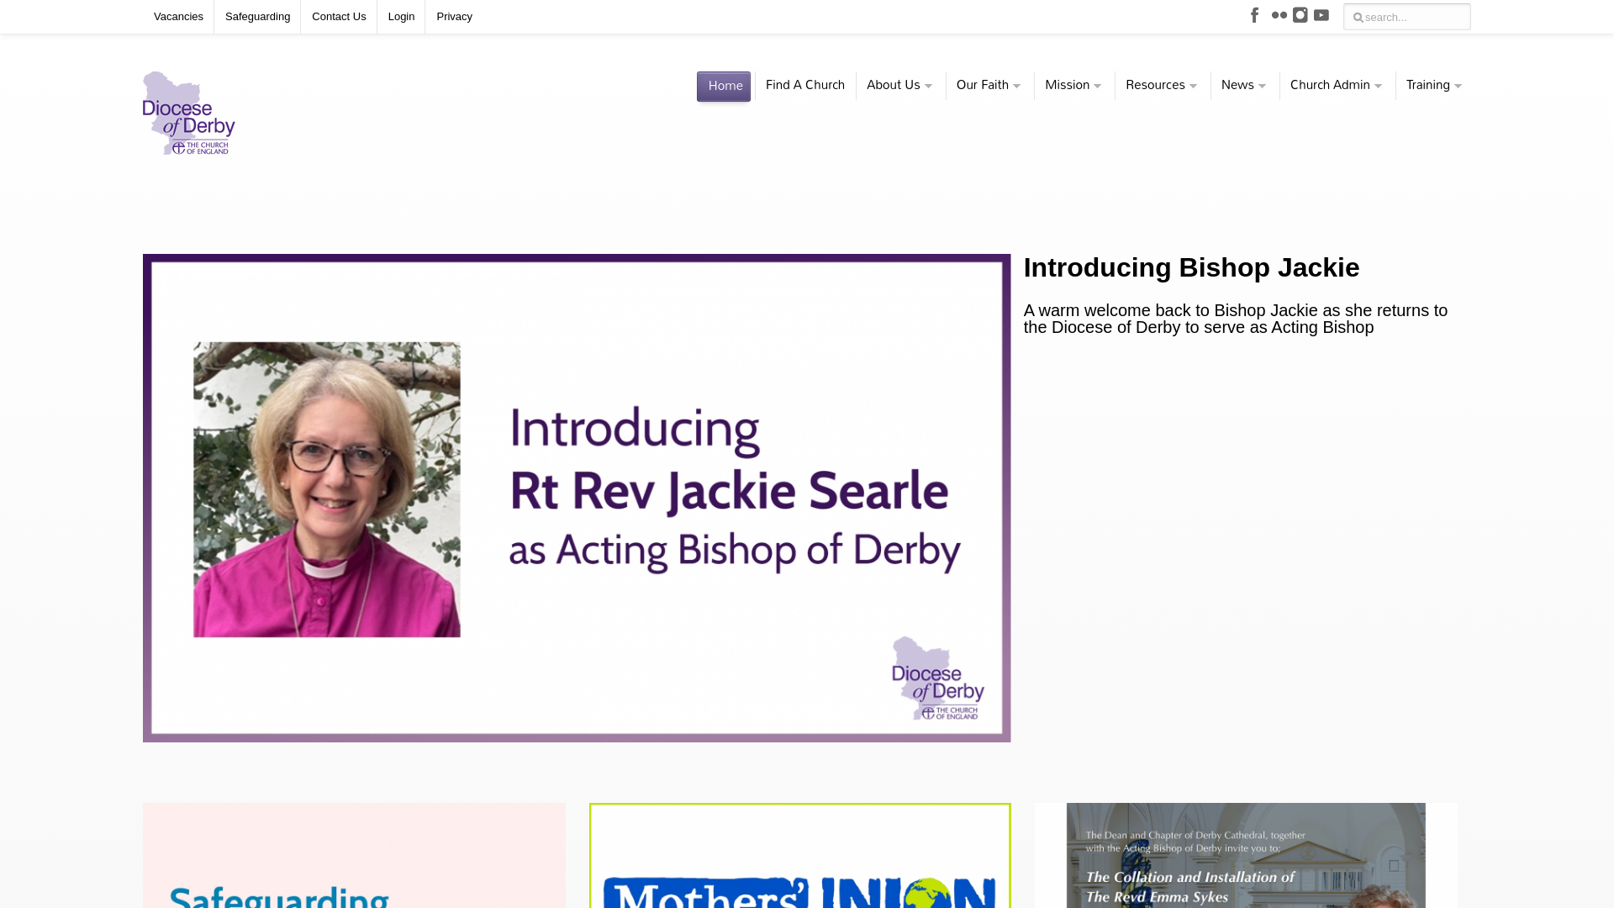Open Find A Church page

[805, 85]
